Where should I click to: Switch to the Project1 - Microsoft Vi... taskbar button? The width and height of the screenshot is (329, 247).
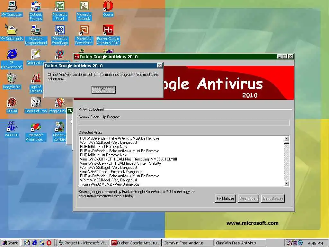(x=83, y=243)
